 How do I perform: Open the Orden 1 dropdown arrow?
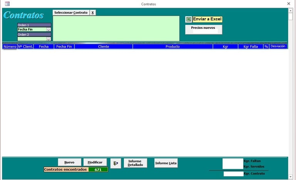pos(49,29)
